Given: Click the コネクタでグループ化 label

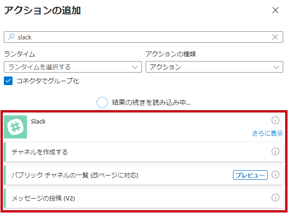Looking at the screenshot, I should (48, 81).
